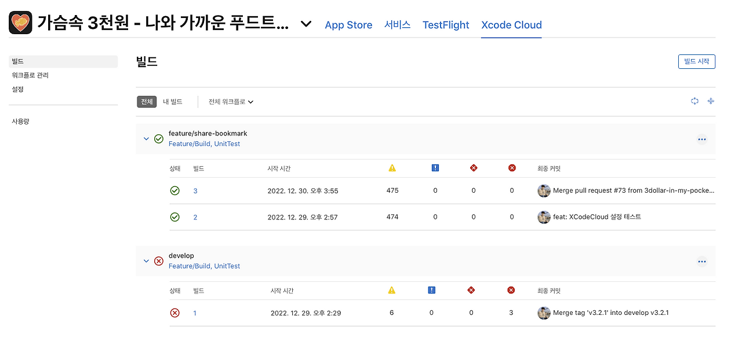Click red error column icon in develop table
The image size is (742, 360).
pos(511,290)
